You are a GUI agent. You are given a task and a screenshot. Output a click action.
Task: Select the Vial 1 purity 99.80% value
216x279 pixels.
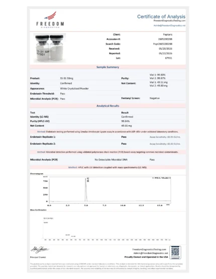pos(157,75)
